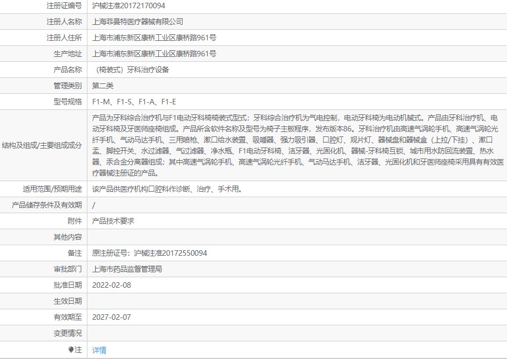The width and height of the screenshot is (507, 359).
Task: Click the 变更情况 label
Action: [x=68, y=333]
